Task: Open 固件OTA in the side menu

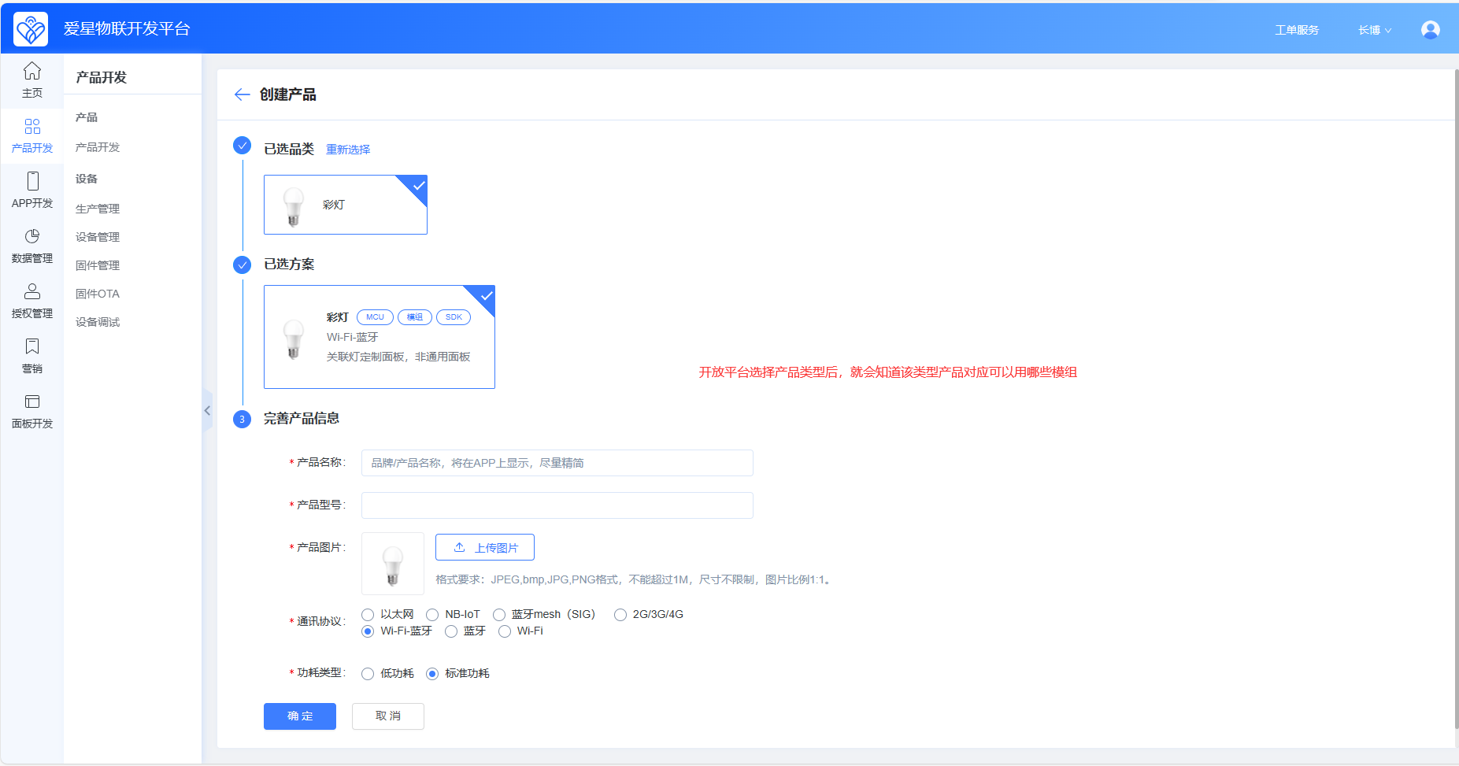Action: coord(98,294)
